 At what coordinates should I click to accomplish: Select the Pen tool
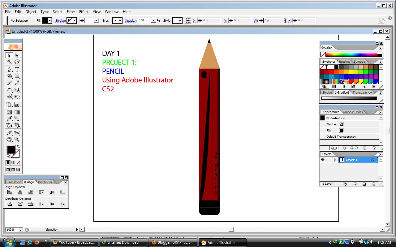[x=9, y=69]
